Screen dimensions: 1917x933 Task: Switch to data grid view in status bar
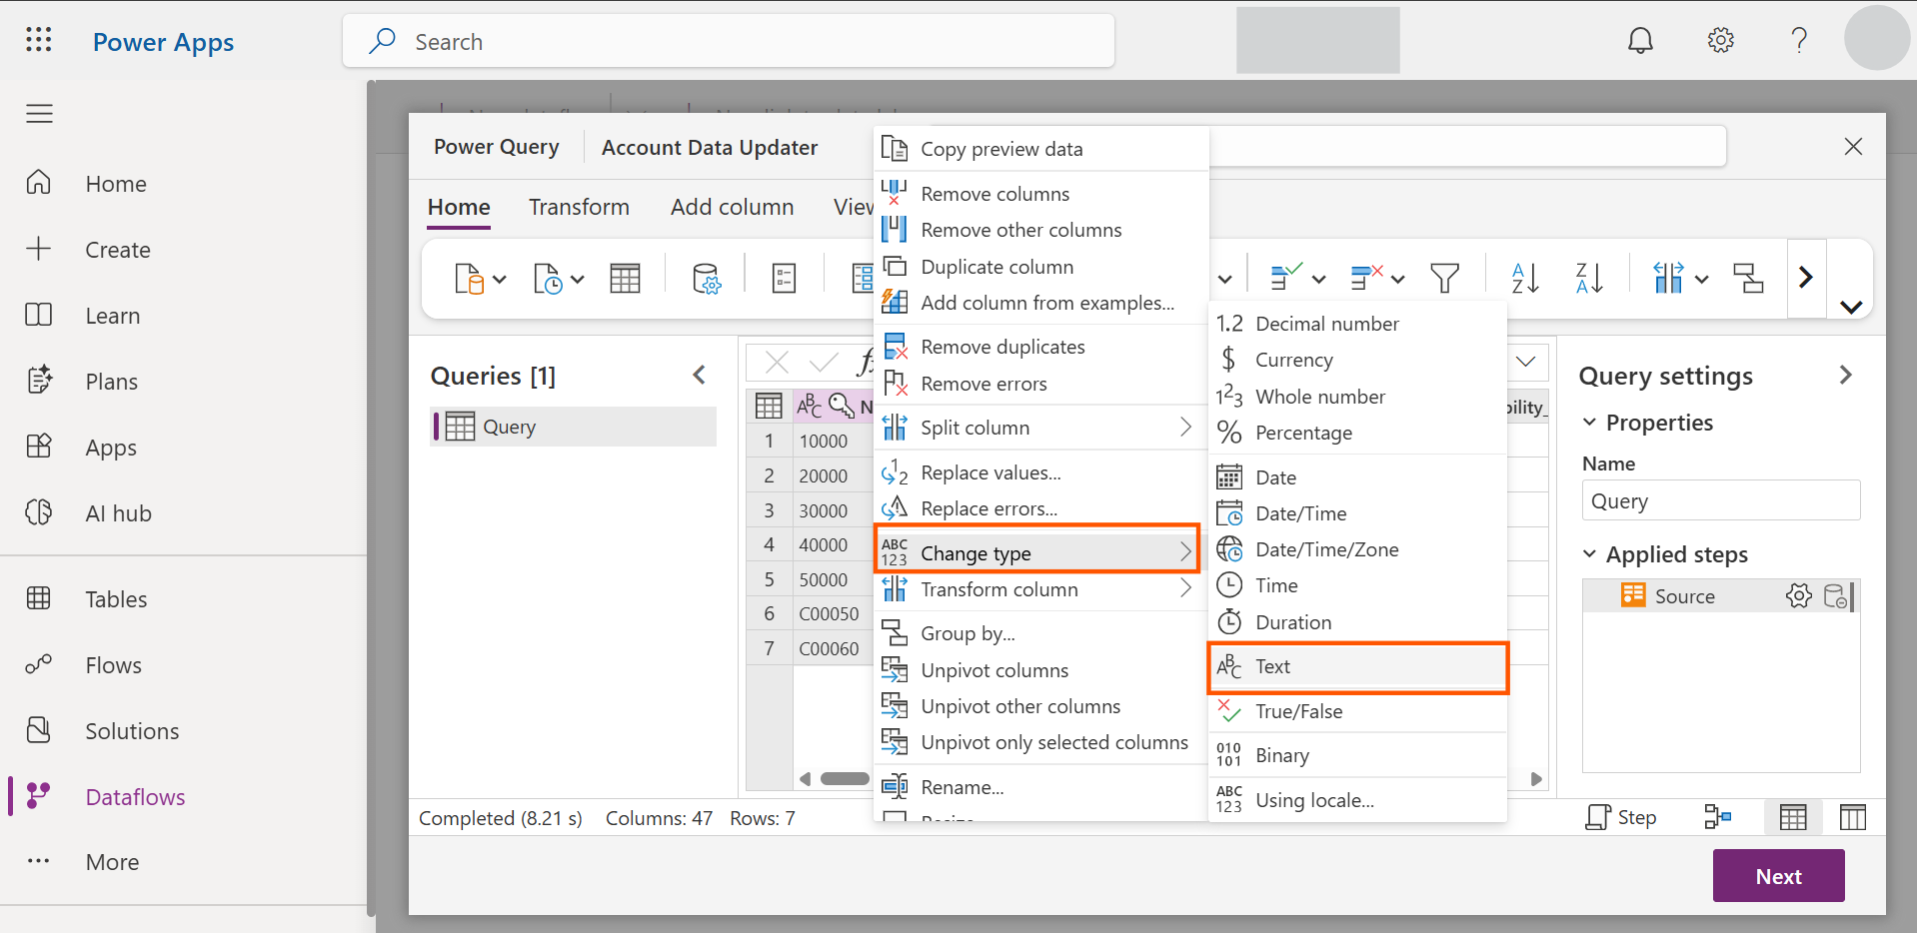pos(1792,817)
